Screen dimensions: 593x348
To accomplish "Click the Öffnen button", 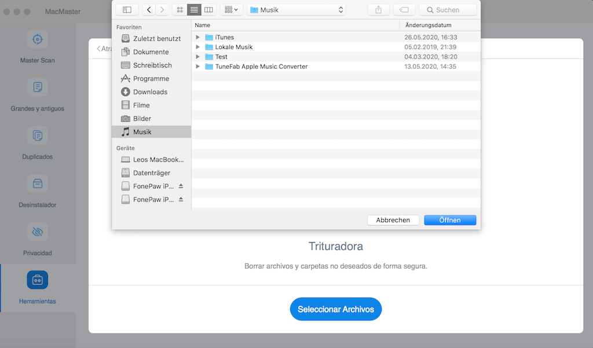I will (x=450, y=220).
